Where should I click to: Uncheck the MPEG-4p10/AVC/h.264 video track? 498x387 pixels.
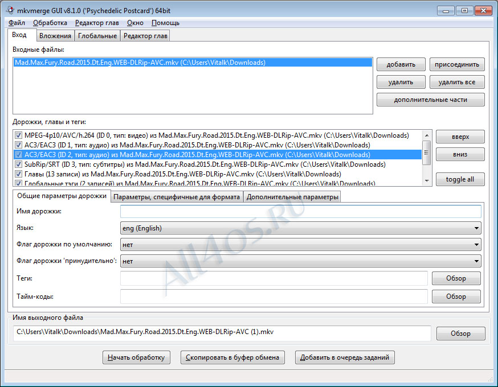(18, 135)
